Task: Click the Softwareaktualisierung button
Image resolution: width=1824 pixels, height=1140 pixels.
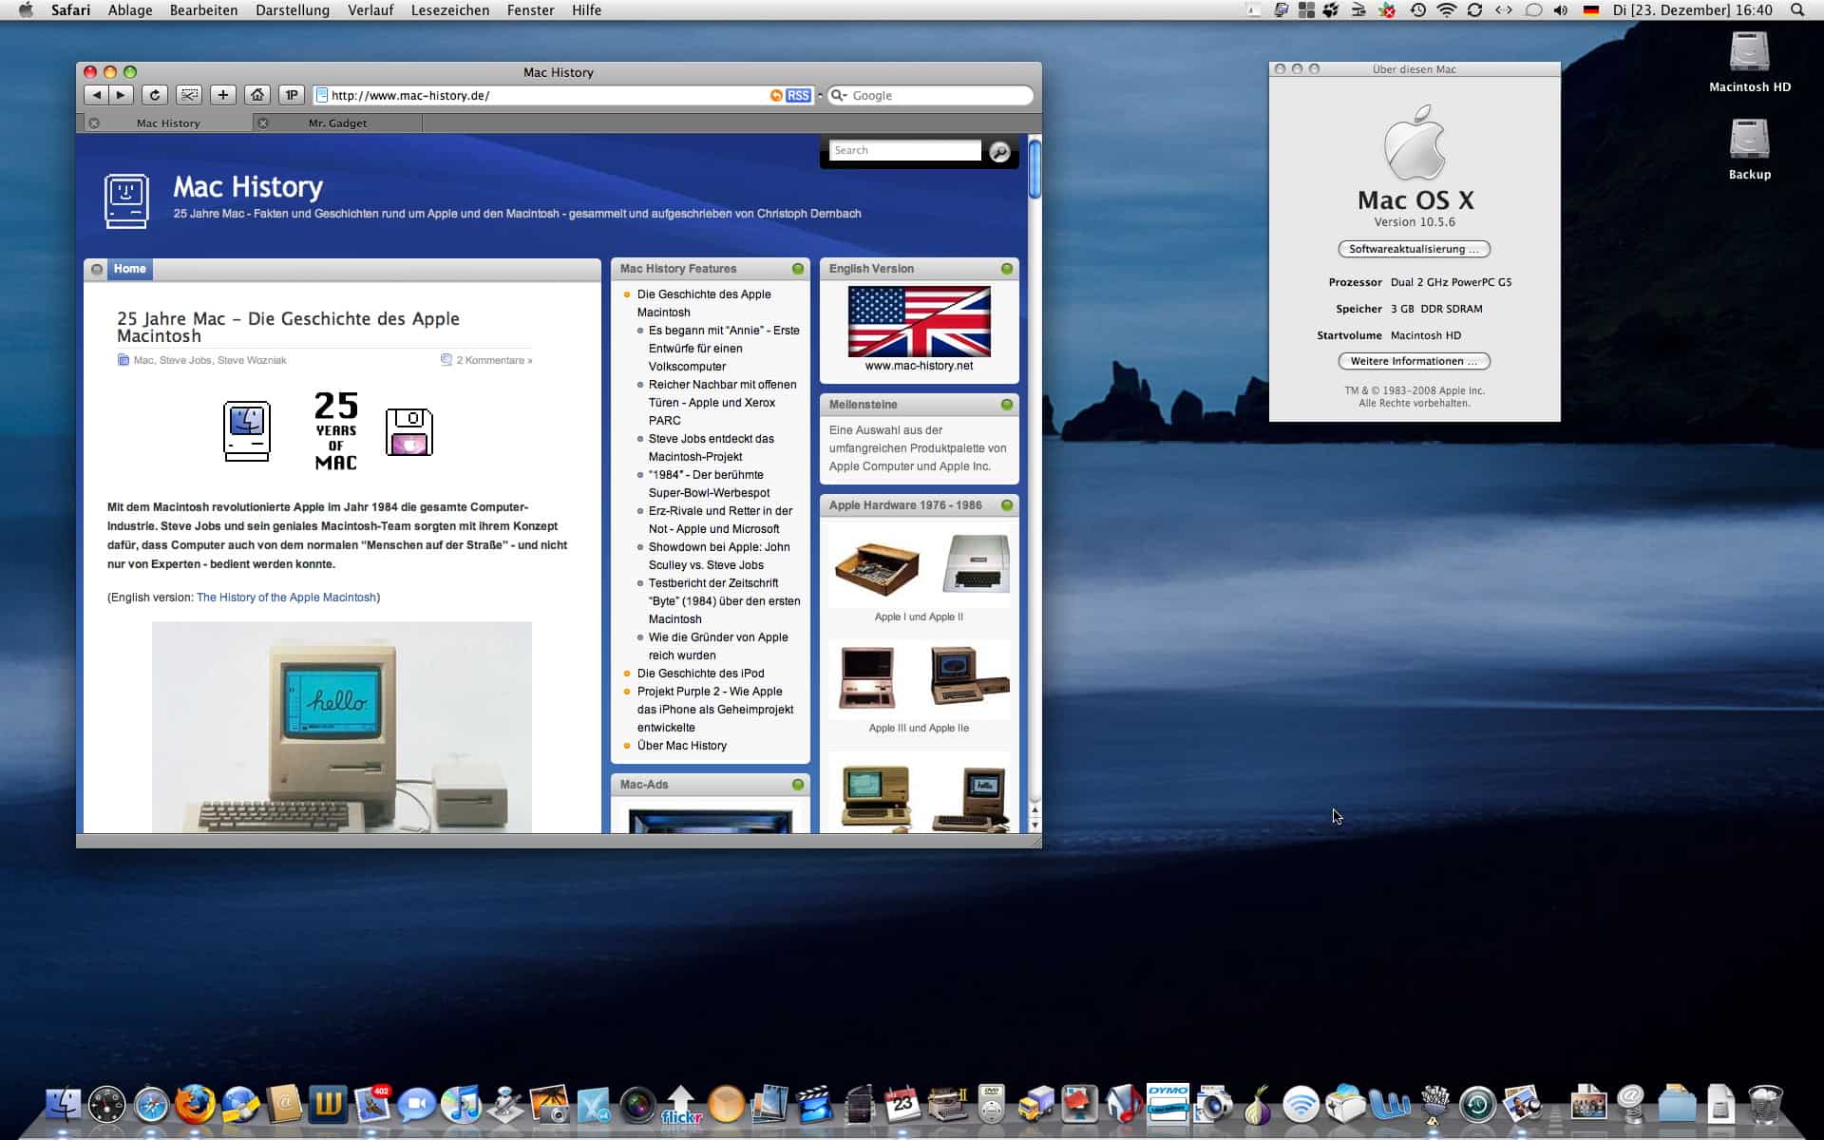Action: tap(1414, 249)
